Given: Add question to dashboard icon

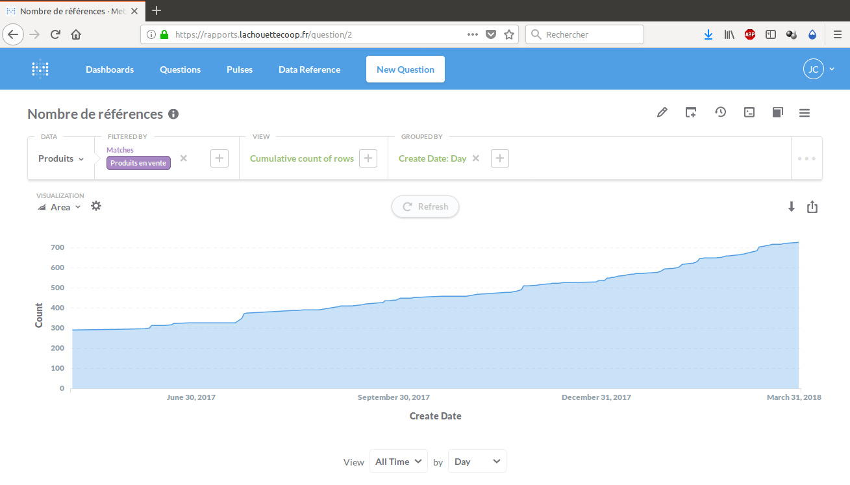Looking at the screenshot, I should pyautogui.click(x=691, y=112).
